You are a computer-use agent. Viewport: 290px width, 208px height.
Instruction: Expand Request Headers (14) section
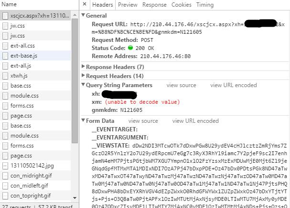click(83, 76)
